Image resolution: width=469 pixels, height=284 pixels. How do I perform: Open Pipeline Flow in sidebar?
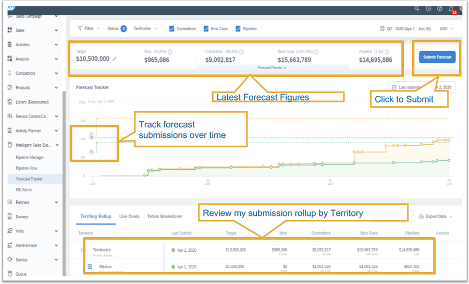[x=27, y=168]
